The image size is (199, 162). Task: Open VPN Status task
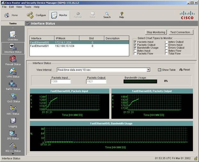[x=13, y=73]
